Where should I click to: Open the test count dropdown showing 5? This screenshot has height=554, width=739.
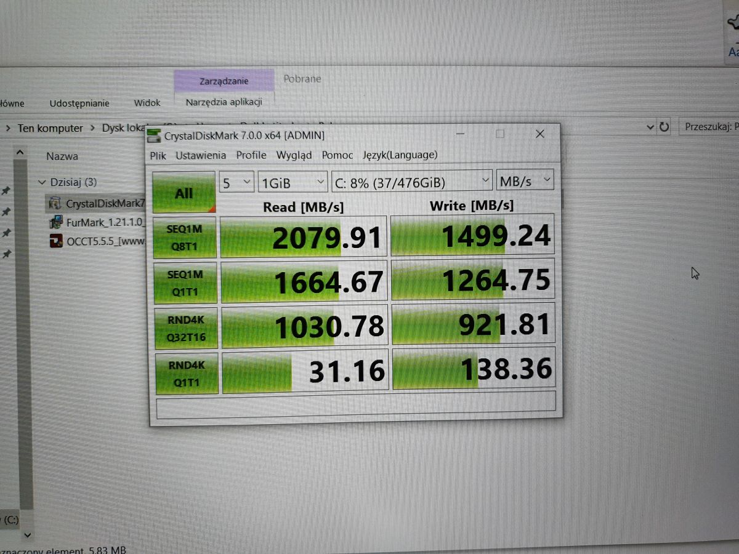(236, 182)
